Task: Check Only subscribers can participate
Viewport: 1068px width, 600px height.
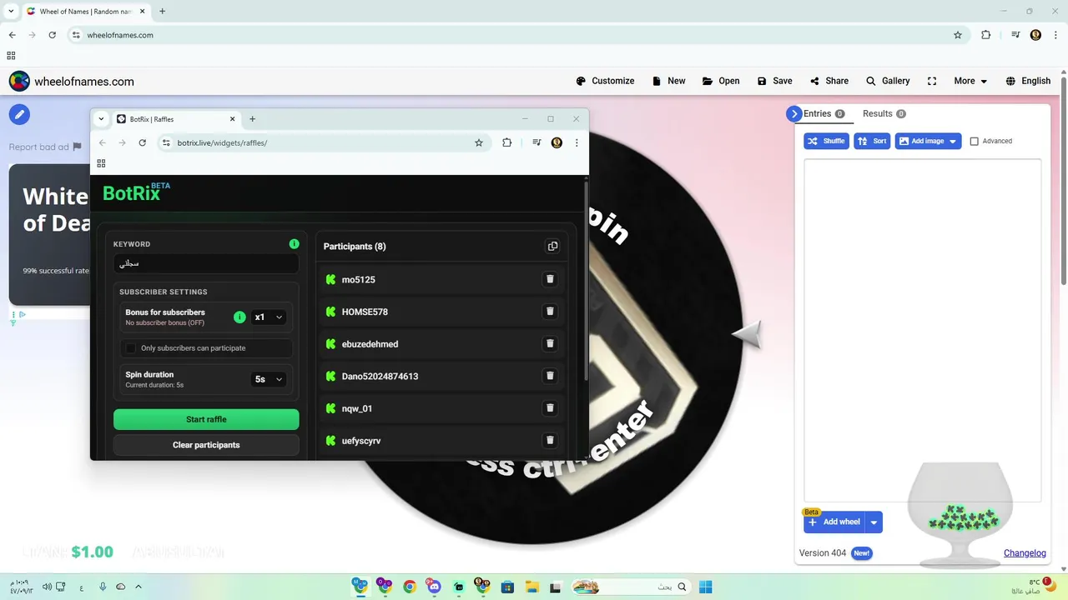Action: [x=130, y=348]
